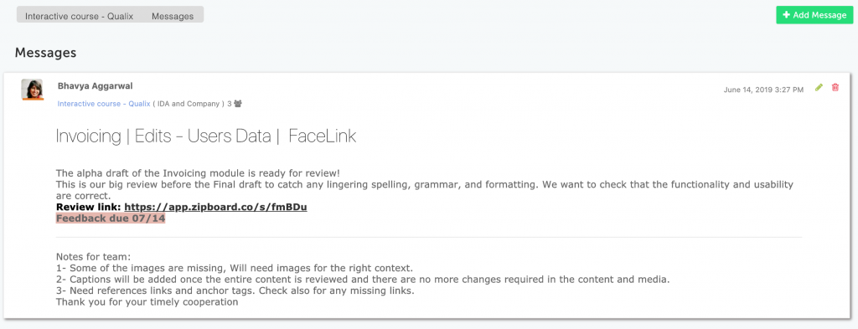858x329 pixels.
Task: Open Bhavya Aggarwal's avatar photo
Action: [33, 89]
